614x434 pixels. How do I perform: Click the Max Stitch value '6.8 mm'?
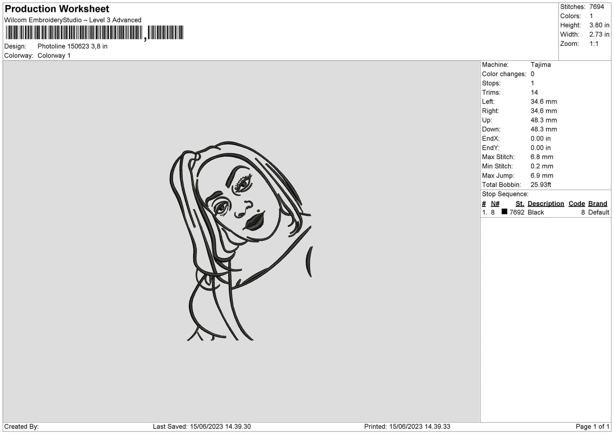click(x=542, y=157)
